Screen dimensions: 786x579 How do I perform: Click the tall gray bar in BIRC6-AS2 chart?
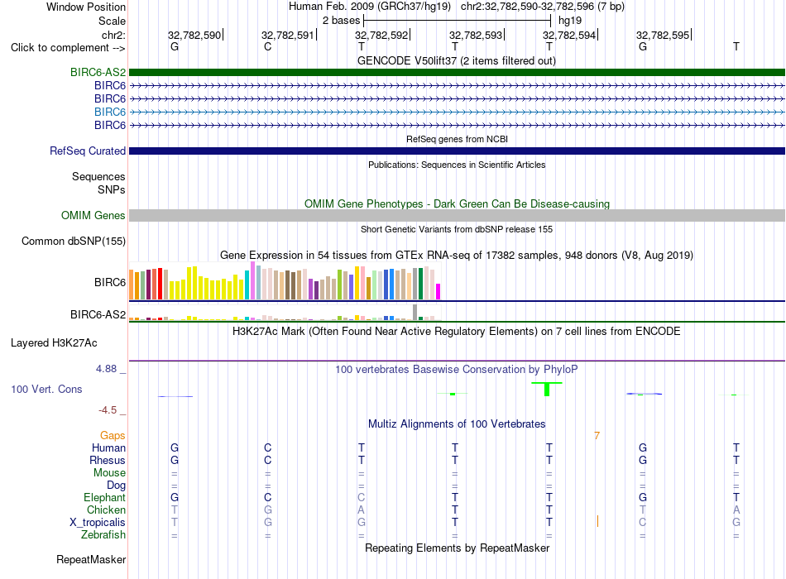click(415, 313)
